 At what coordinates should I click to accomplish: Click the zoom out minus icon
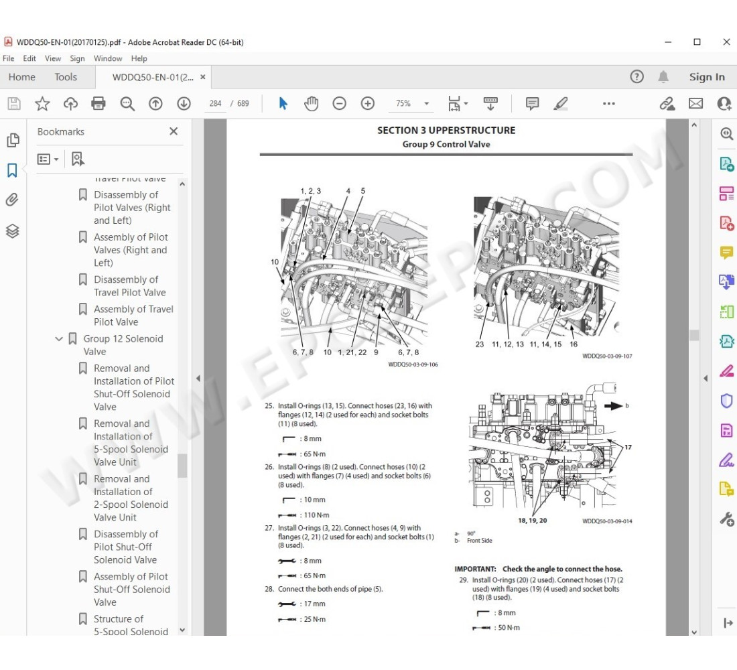339,103
